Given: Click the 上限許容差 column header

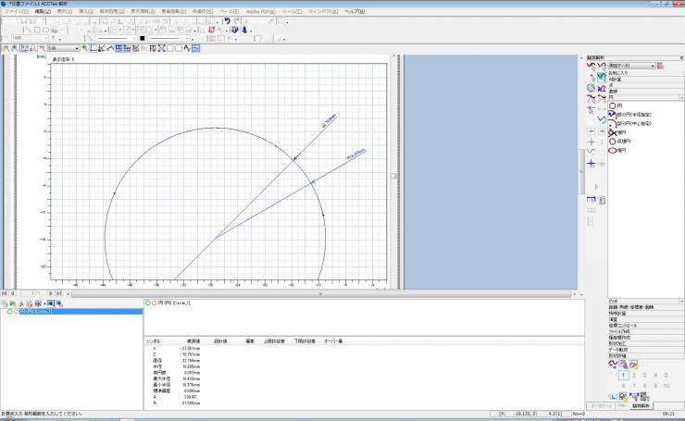Looking at the screenshot, I should click(x=274, y=341).
